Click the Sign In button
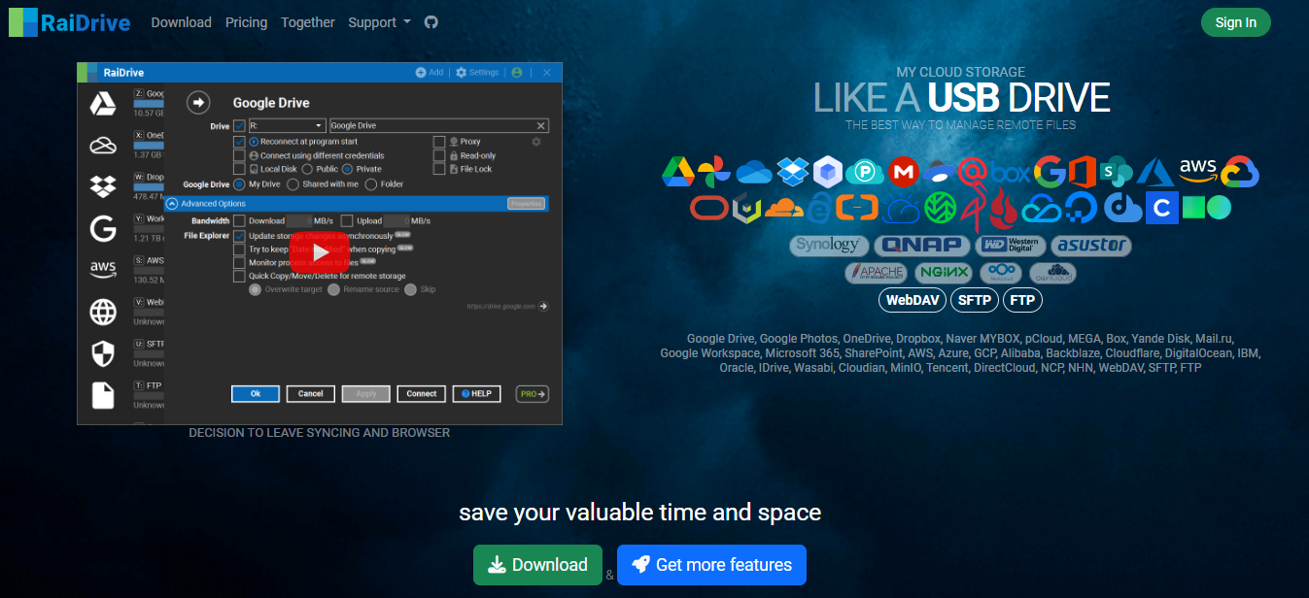The width and height of the screenshot is (1309, 598). pyautogui.click(x=1235, y=22)
